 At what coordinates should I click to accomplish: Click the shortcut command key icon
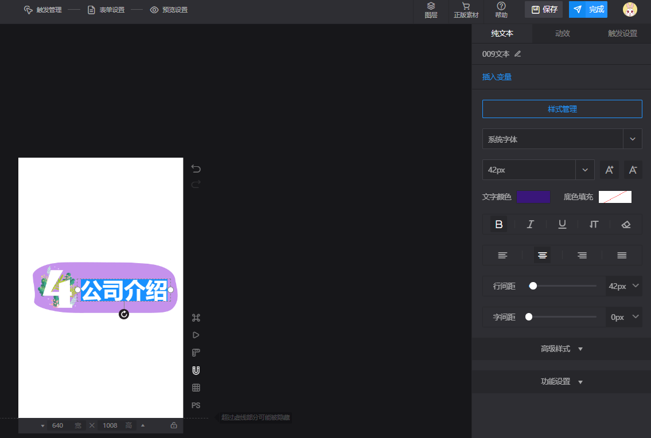pyautogui.click(x=196, y=318)
